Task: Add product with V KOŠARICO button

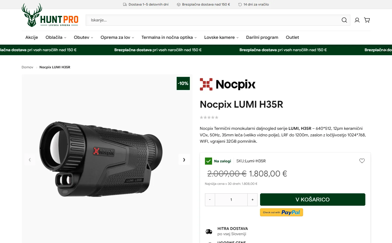Action: pyautogui.click(x=313, y=200)
